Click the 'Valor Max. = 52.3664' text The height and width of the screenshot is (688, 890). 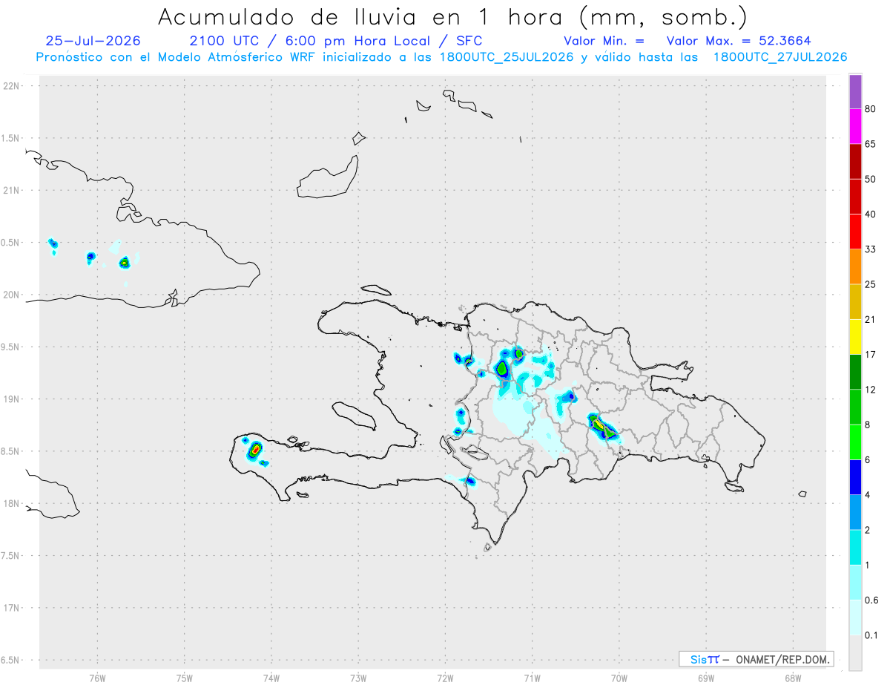coord(739,42)
